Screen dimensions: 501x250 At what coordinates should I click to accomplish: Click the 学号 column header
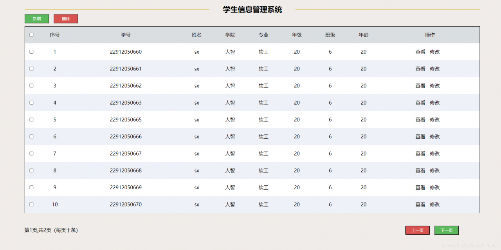tap(126, 35)
